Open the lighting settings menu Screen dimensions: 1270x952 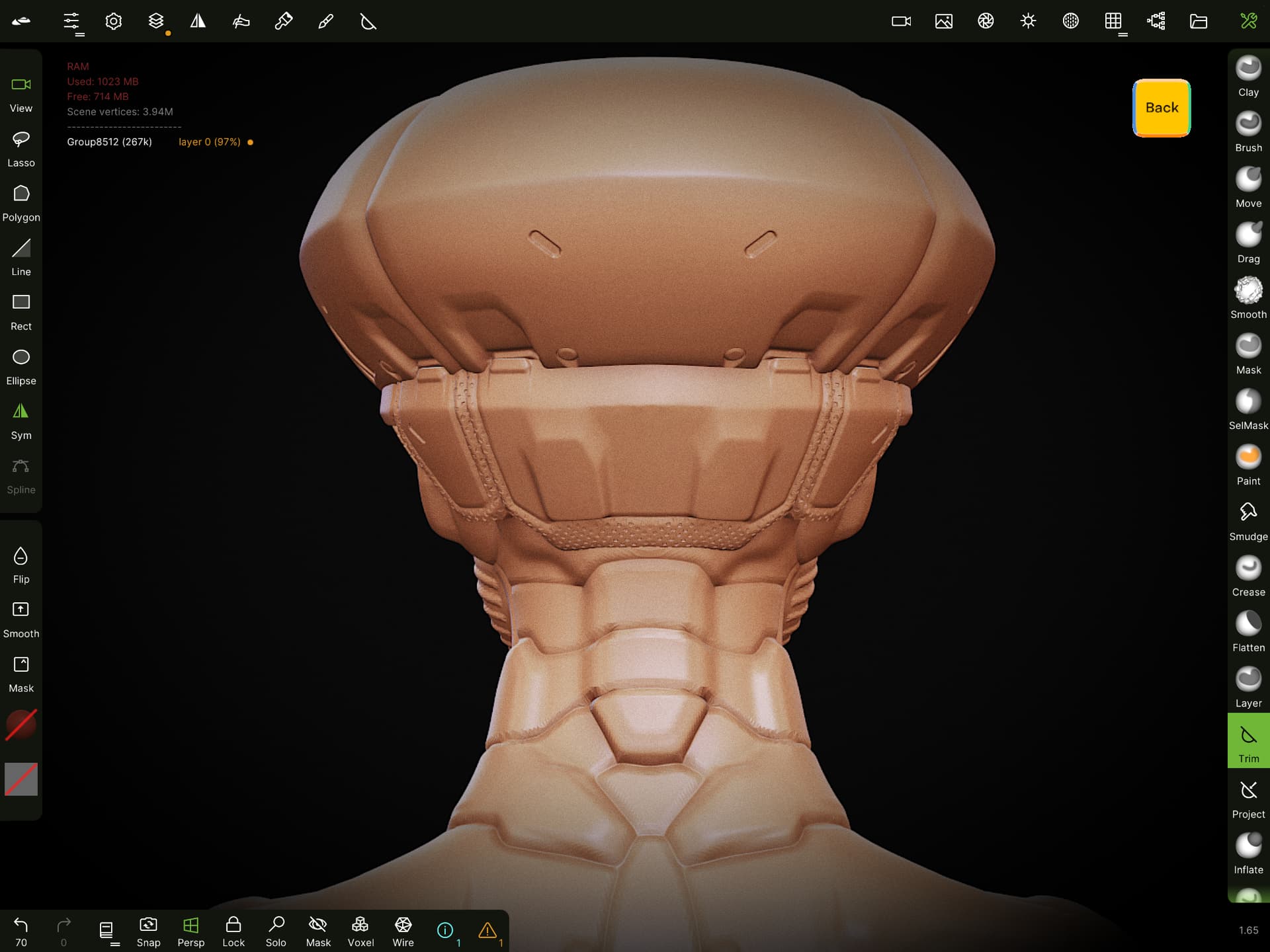[1028, 21]
